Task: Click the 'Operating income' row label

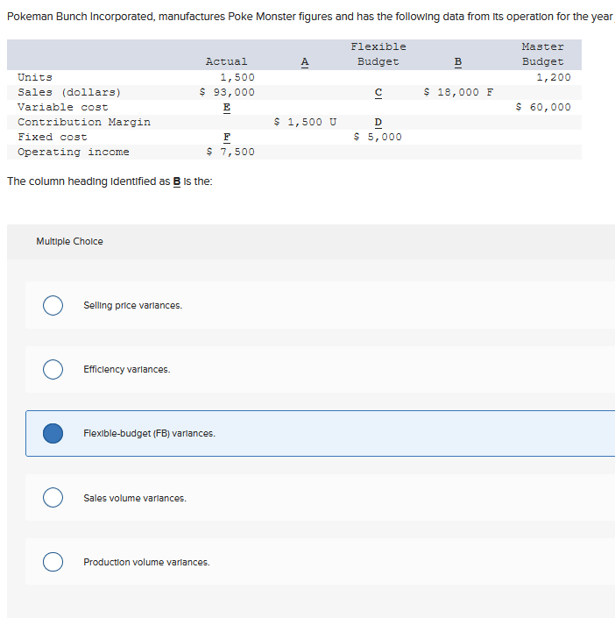Action: click(x=74, y=153)
